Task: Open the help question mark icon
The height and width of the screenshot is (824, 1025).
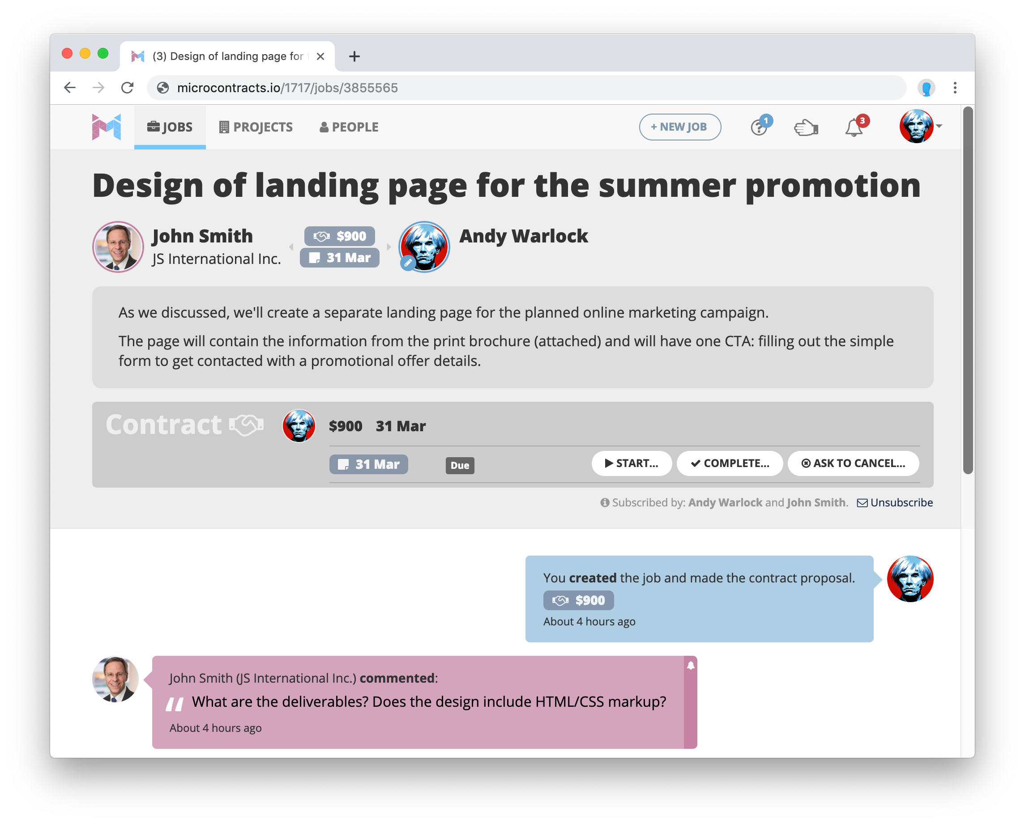Action: tap(759, 127)
